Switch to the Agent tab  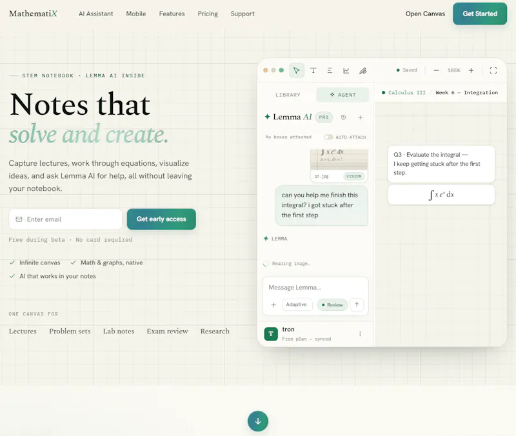point(343,95)
